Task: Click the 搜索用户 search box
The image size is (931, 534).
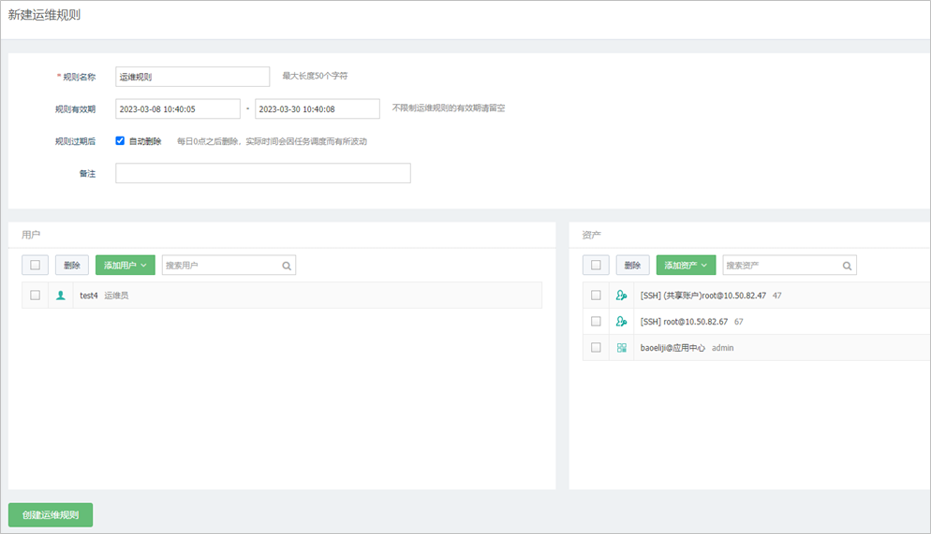Action: 229,265
